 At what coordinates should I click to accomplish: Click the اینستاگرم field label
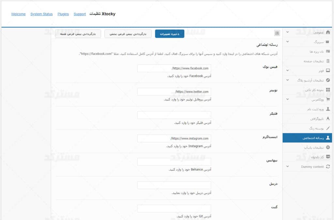point(270,137)
